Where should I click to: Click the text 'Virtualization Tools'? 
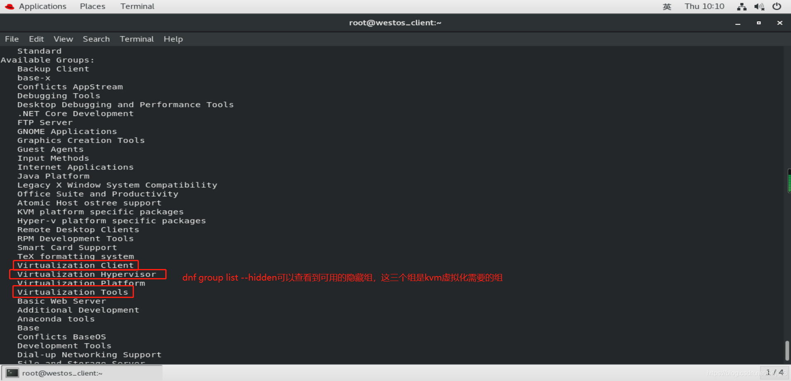[73, 292]
